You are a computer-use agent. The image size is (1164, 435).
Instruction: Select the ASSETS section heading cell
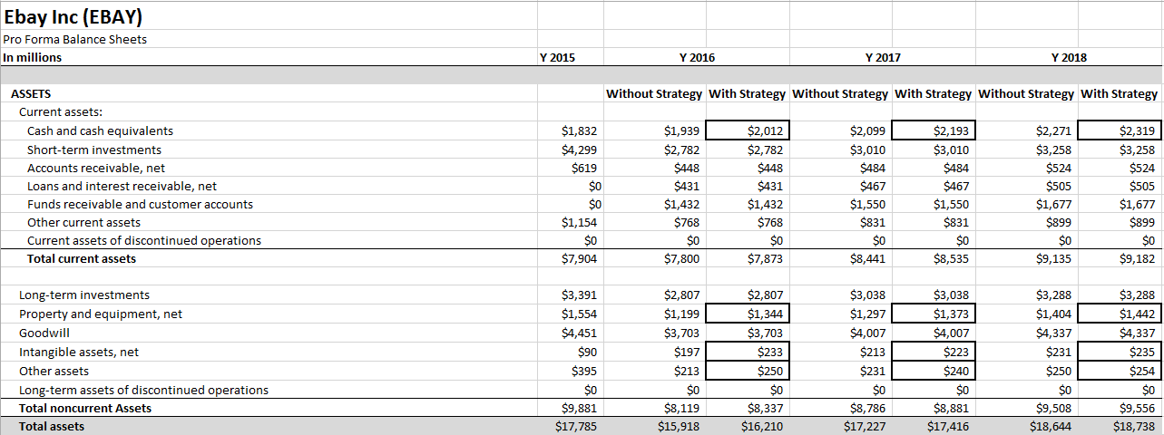(x=31, y=93)
